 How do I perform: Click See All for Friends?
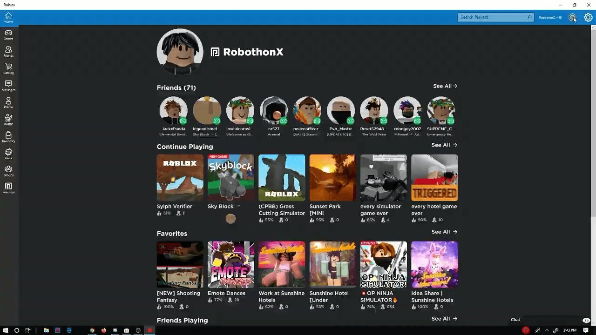click(x=445, y=86)
